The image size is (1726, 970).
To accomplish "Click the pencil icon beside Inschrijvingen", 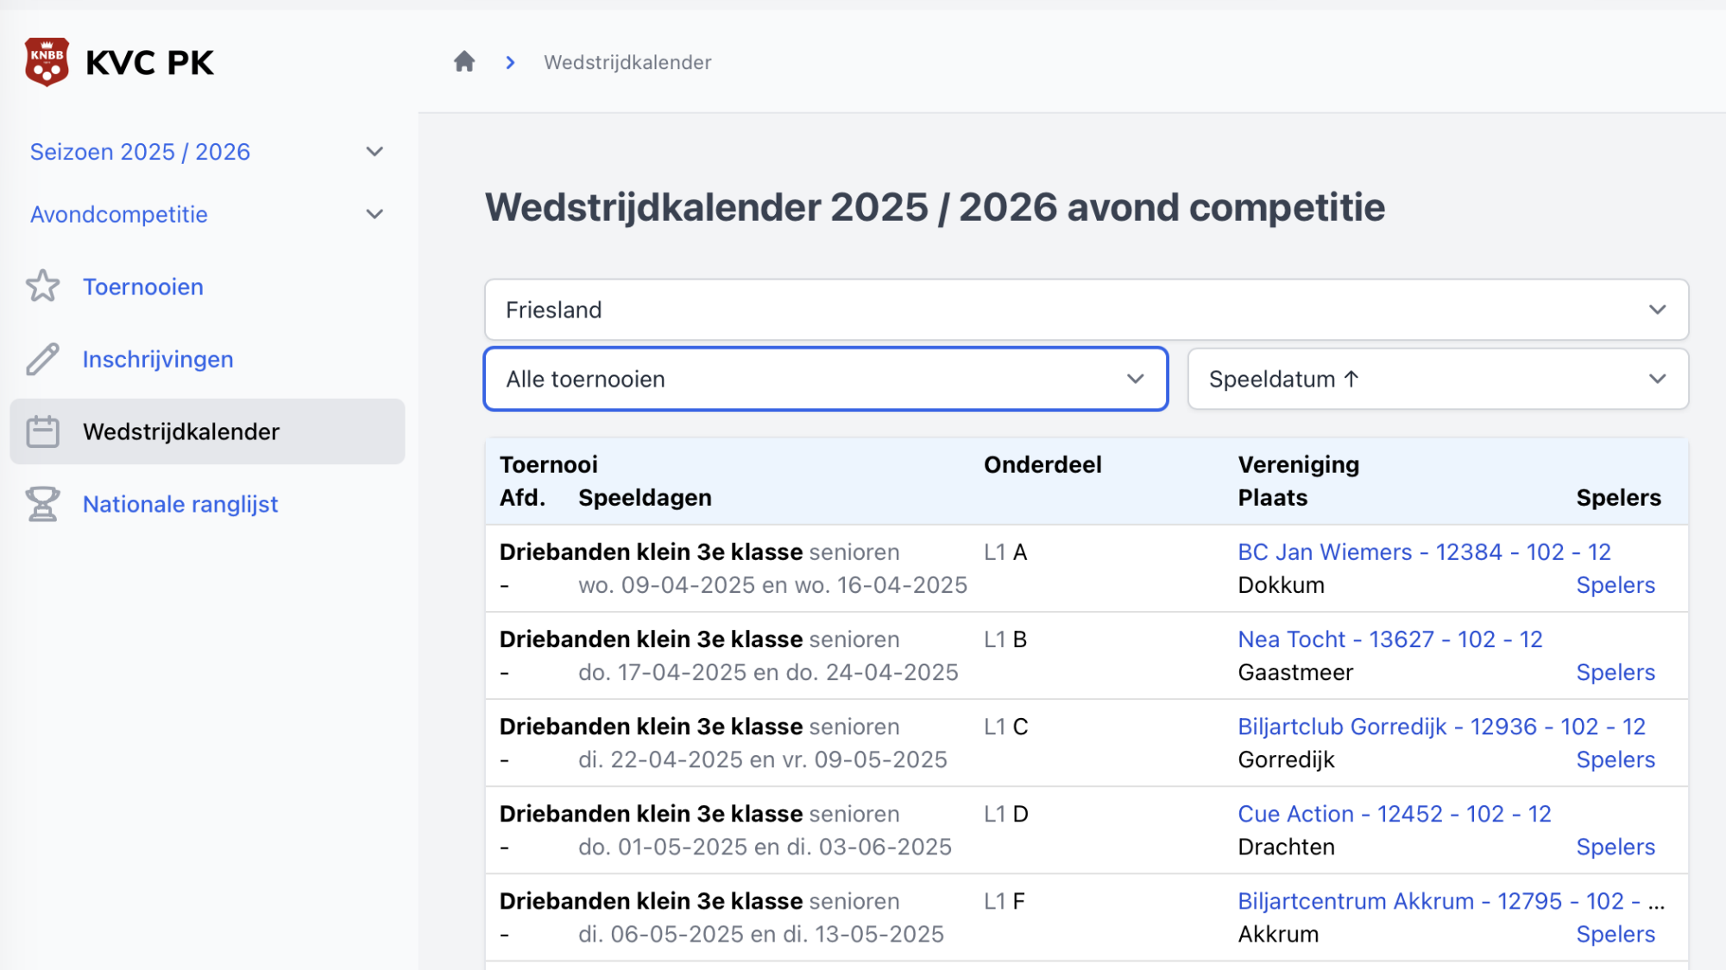I will click(x=42, y=359).
